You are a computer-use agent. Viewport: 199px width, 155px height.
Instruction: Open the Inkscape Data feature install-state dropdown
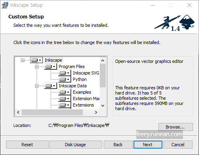51,86
